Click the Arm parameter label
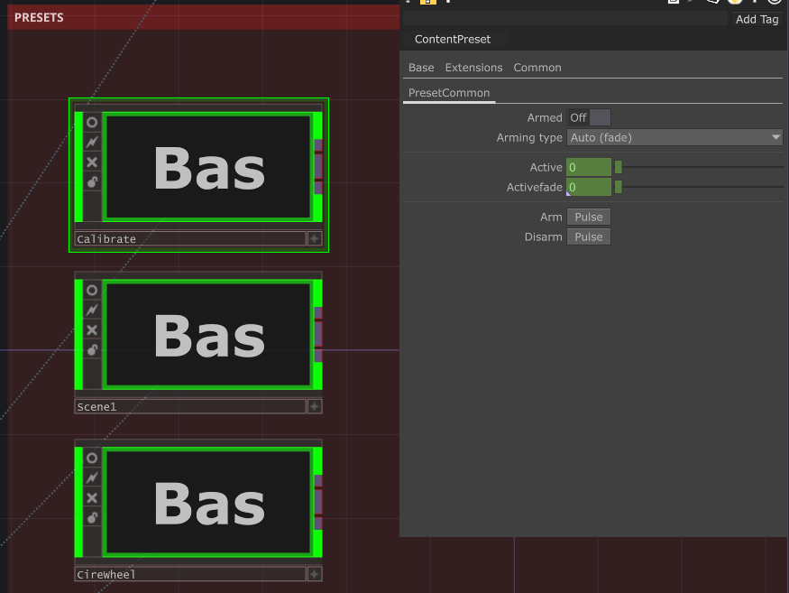 click(x=551, y=218)
